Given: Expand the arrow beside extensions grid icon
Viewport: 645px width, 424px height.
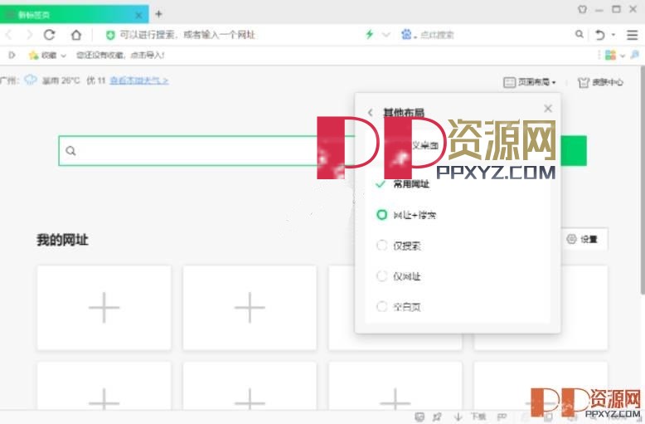Looking at the screenshot, I should pos(623,56).
